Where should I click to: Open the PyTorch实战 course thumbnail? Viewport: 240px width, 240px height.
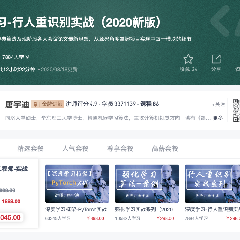[x=77, y=184]
